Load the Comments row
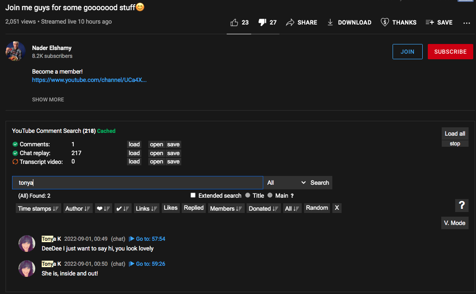 pyautogui.click(x=134, y=144)
